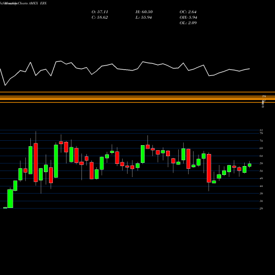This screenshot has height=275, width=275.
Task: Click the 44 price axis label
Action: (x=261, y=186)
